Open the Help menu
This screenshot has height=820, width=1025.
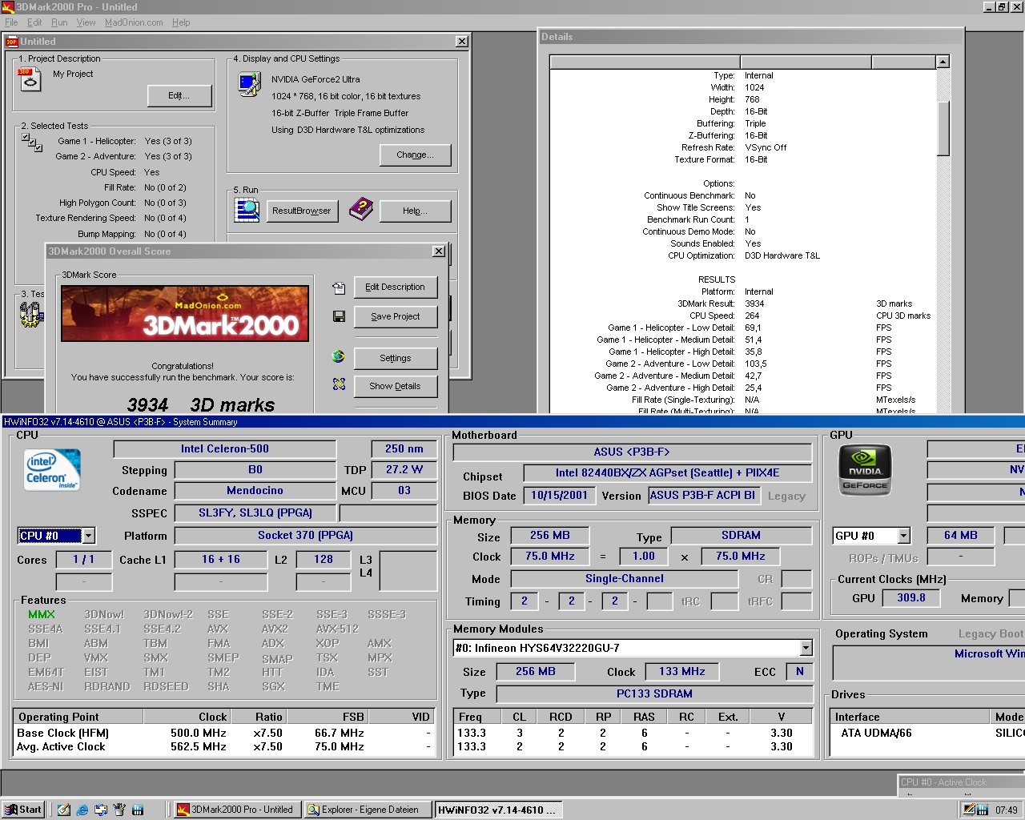tap(182, 22)
